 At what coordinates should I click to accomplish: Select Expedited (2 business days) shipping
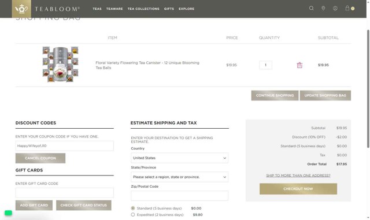133,215
